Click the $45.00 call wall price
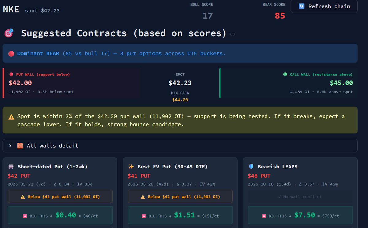The height and width of the screenshot is (228, 368). coord(341,83)
